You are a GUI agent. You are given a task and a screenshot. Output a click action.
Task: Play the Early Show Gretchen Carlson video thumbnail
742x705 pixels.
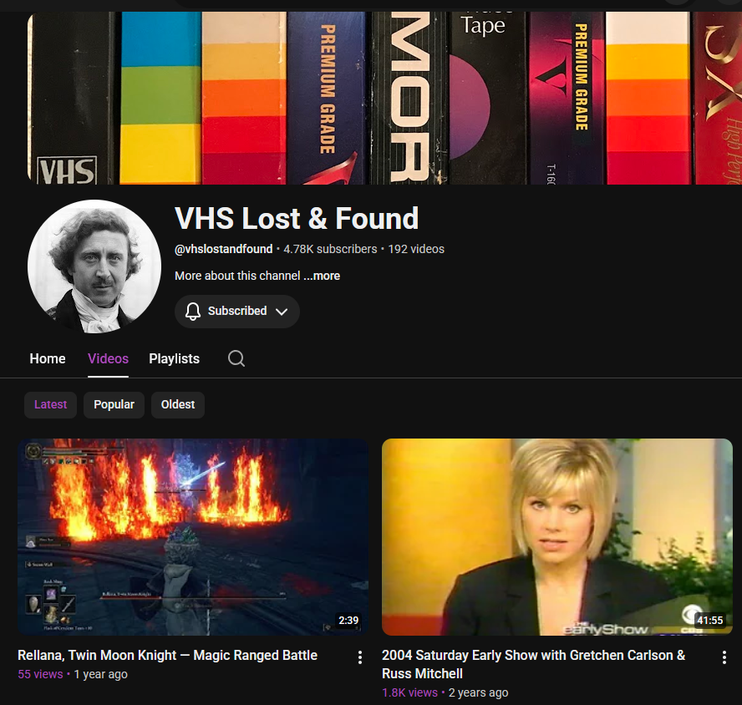tap(557, 537)
